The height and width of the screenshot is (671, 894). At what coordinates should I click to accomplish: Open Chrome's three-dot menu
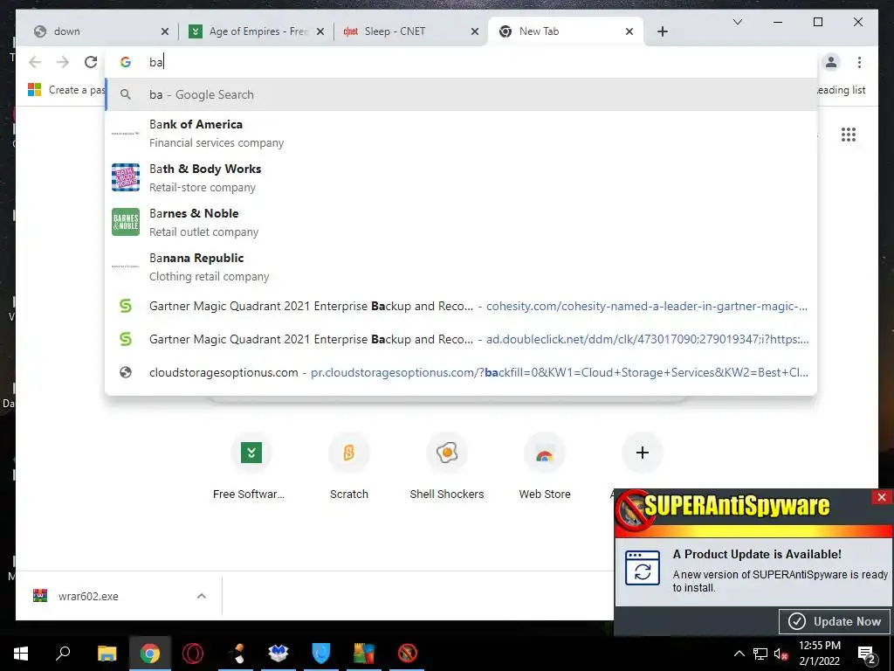coord(859,62)
